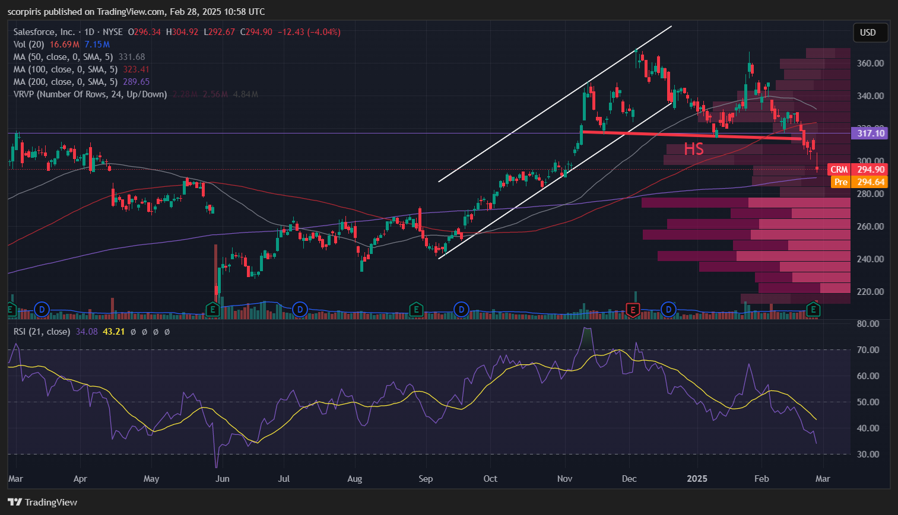Open the USD currency selector

pos(870,33)
